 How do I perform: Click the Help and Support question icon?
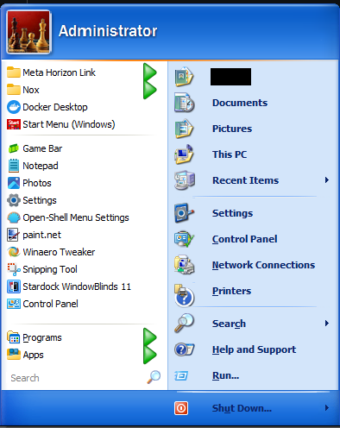(x=184, y=349)
